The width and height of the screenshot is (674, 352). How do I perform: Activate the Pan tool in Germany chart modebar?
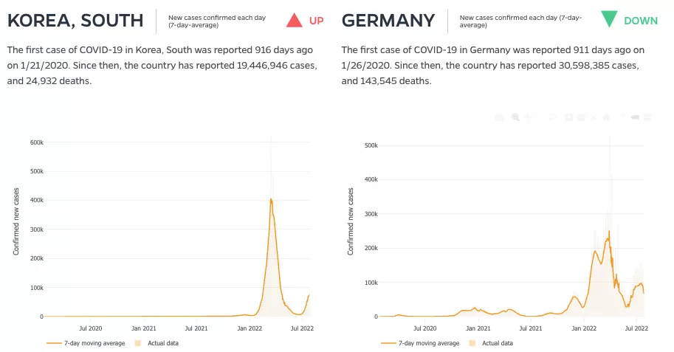(x=527, y=117)
